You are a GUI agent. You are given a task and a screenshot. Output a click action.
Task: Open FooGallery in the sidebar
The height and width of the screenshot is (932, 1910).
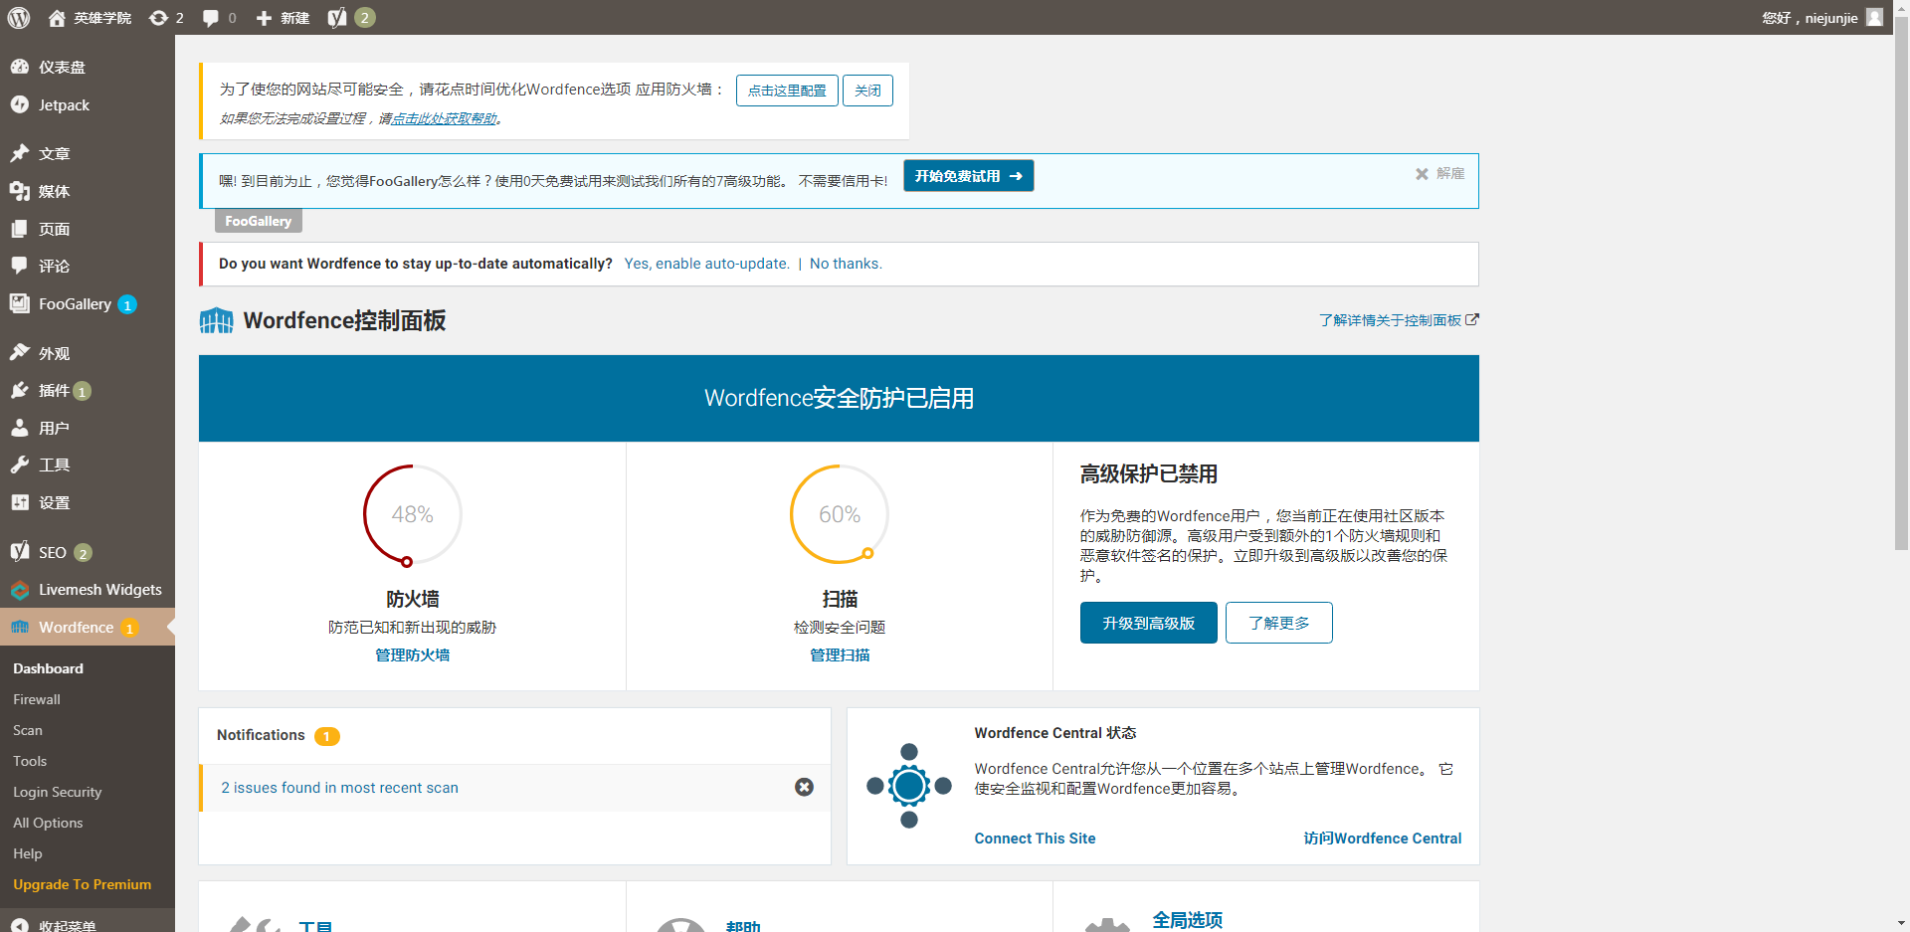point(88,303)
